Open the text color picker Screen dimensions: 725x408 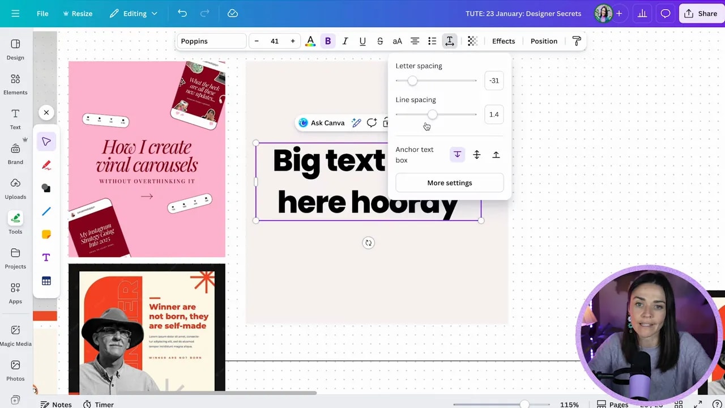click(310, 41)
